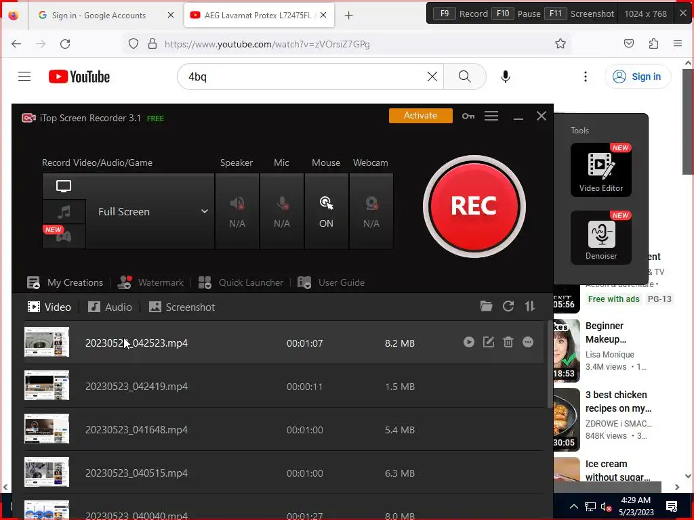Image resolution: width=694 pixels, height=520 pixels.
Task: Open the Denoiser tool
Action: (601, 238)
